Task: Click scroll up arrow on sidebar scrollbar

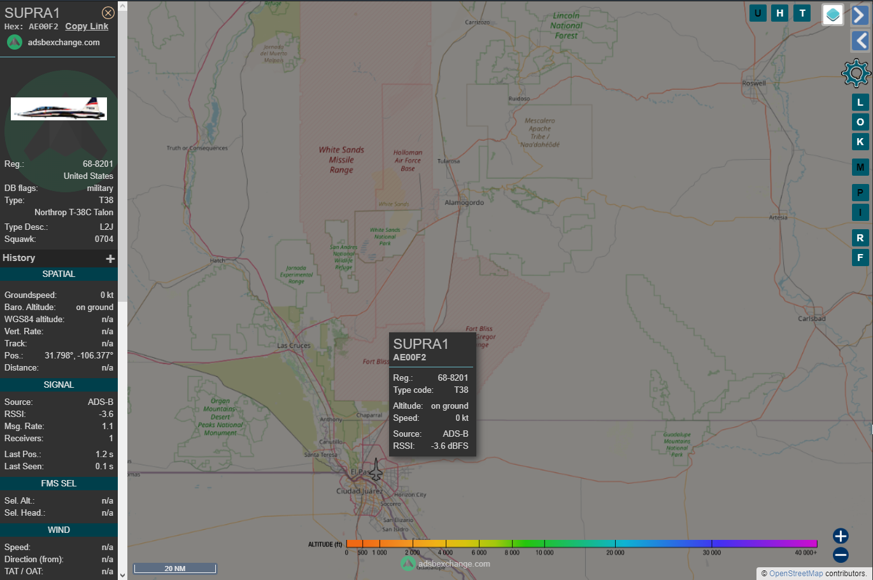Action: point(122,6)
